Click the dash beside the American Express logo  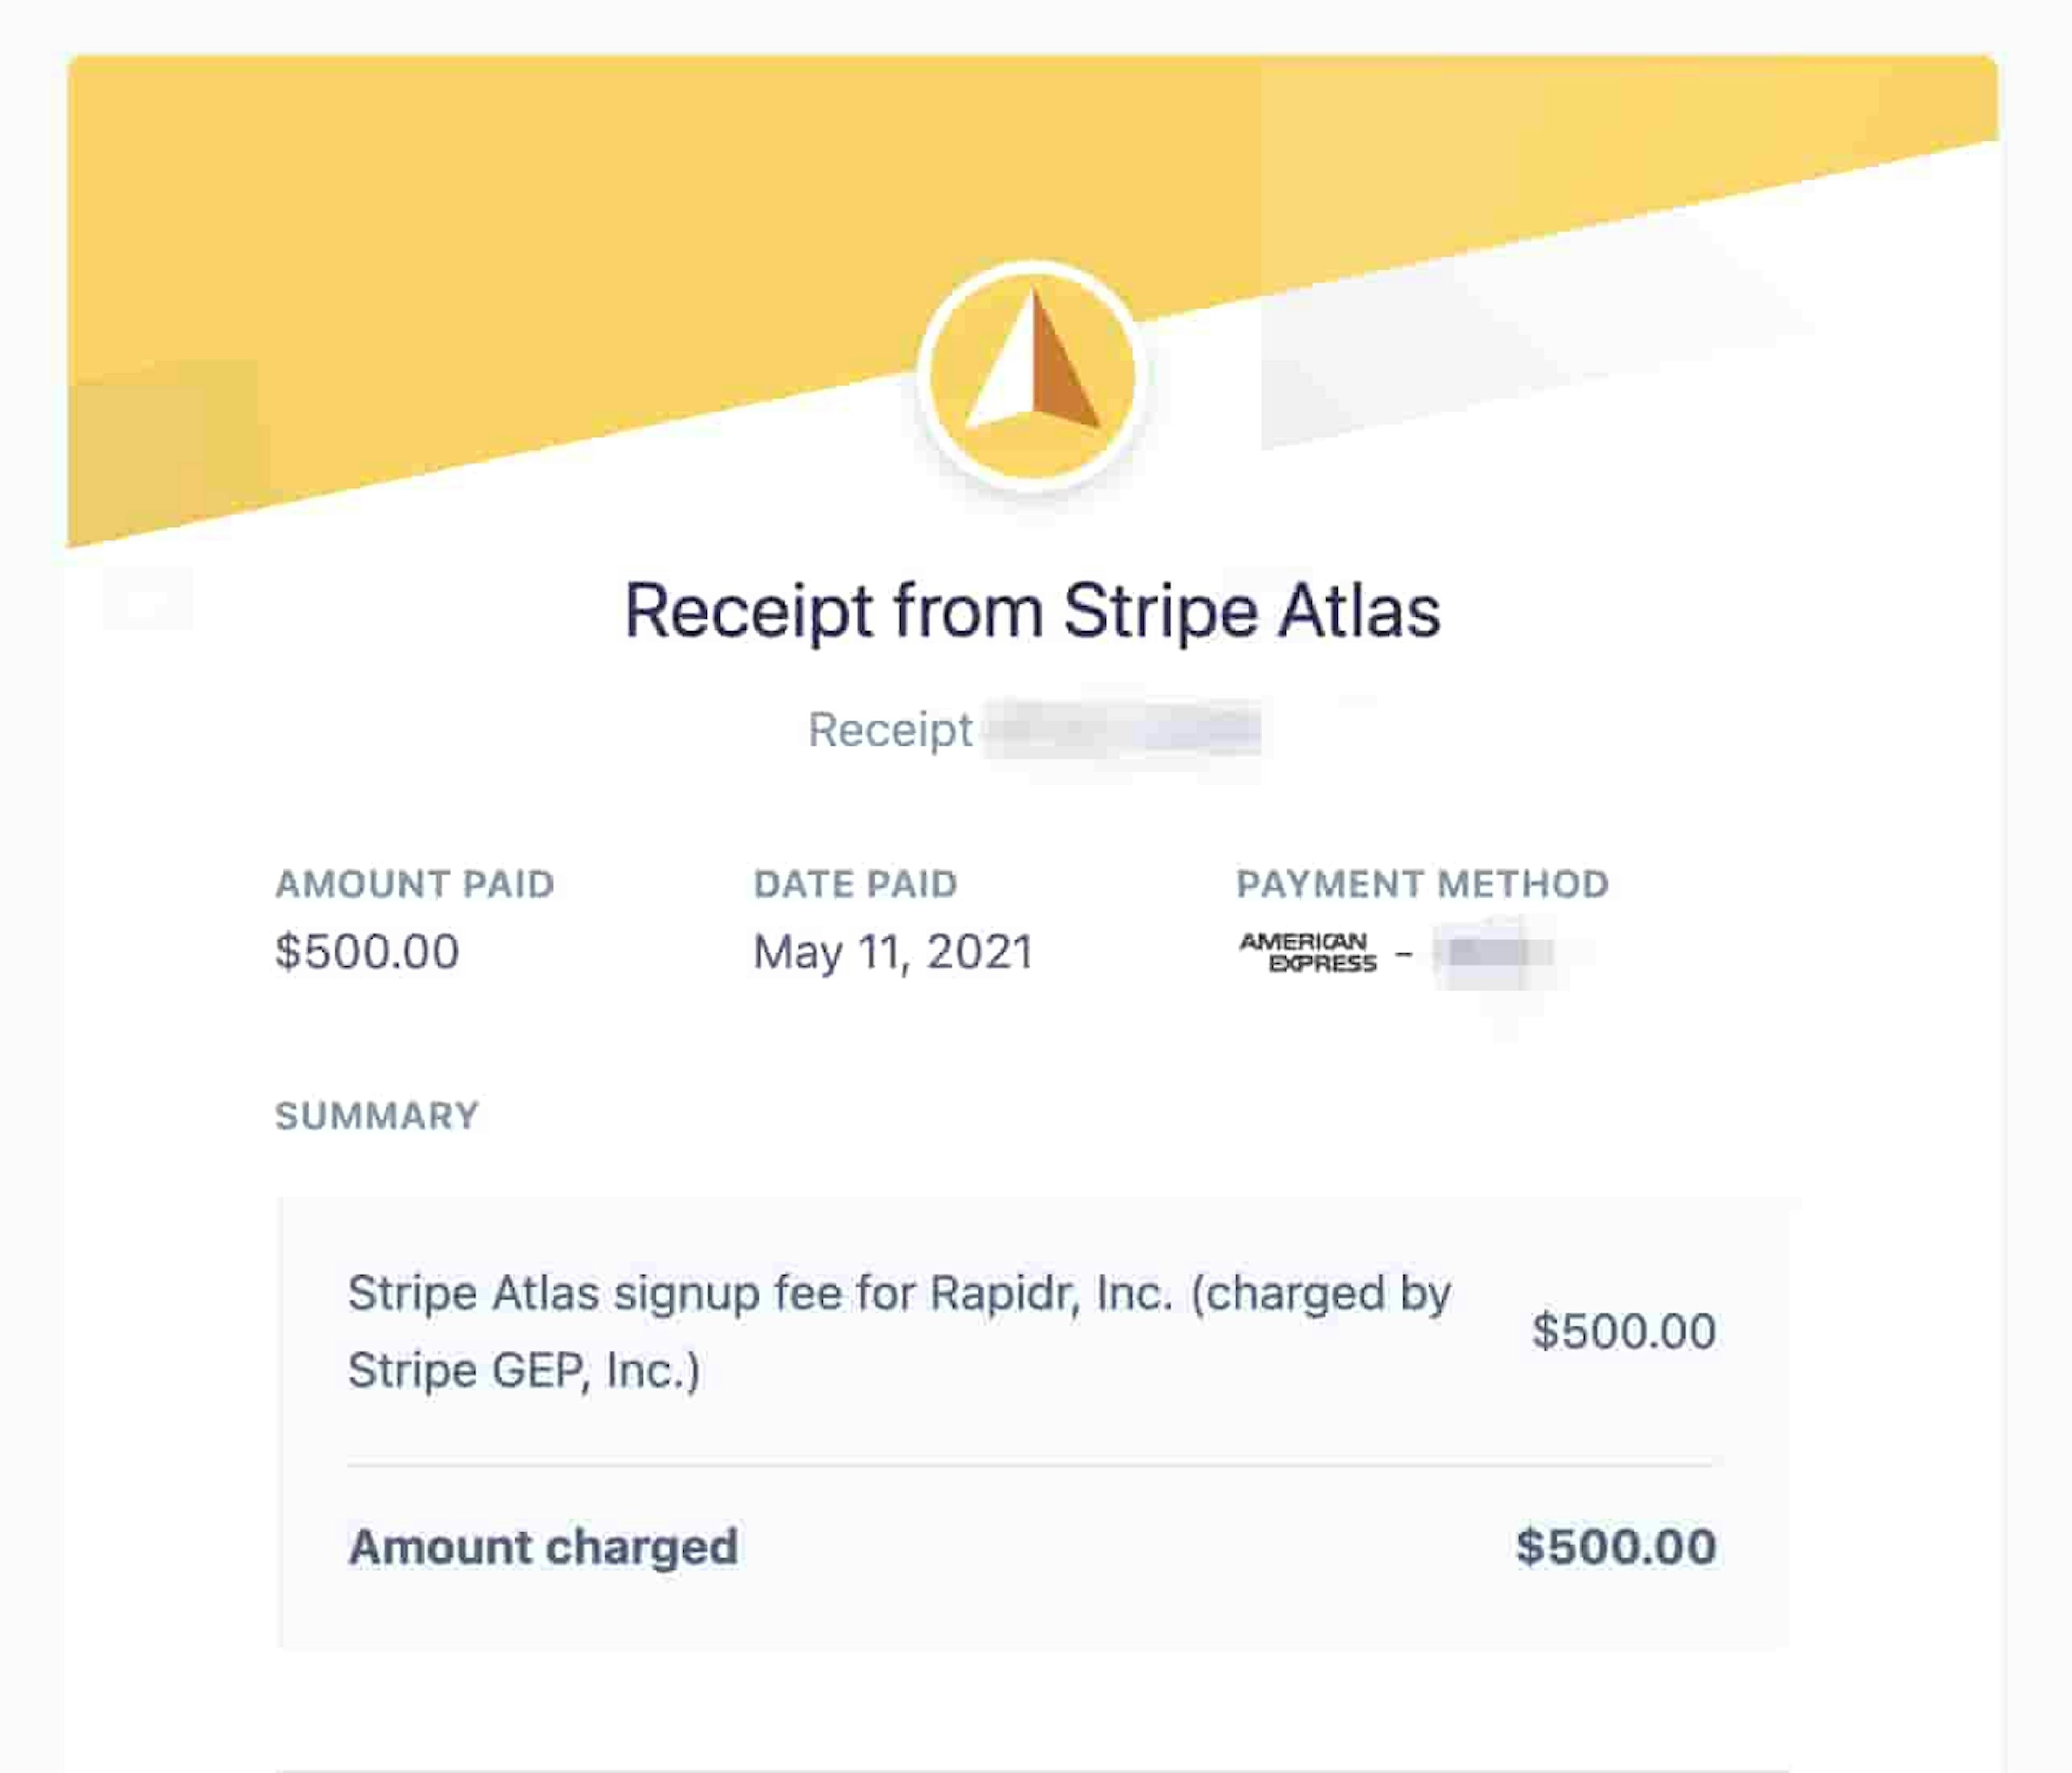click(1404, 953)
